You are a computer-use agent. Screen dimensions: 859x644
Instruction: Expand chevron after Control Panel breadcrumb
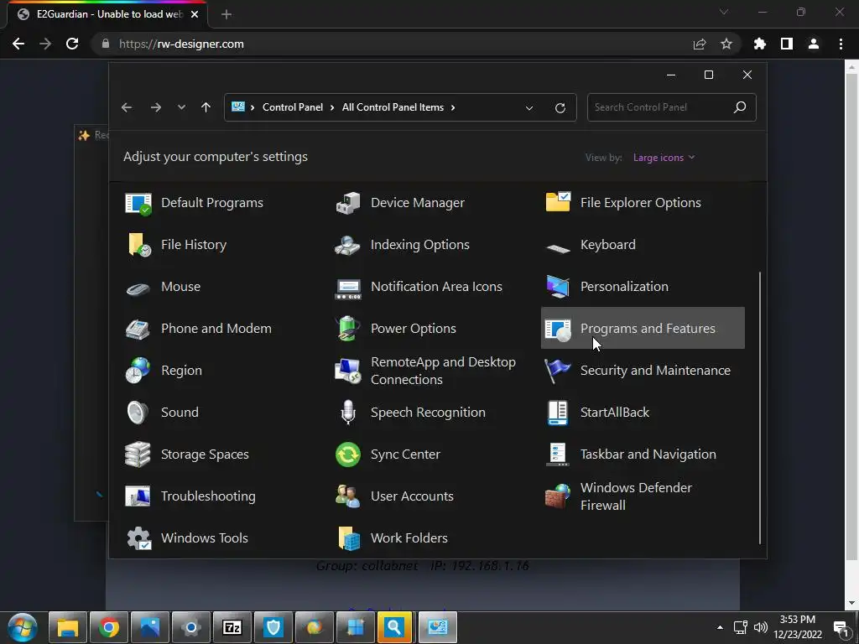pyautogui.click(x=332, y=107)
